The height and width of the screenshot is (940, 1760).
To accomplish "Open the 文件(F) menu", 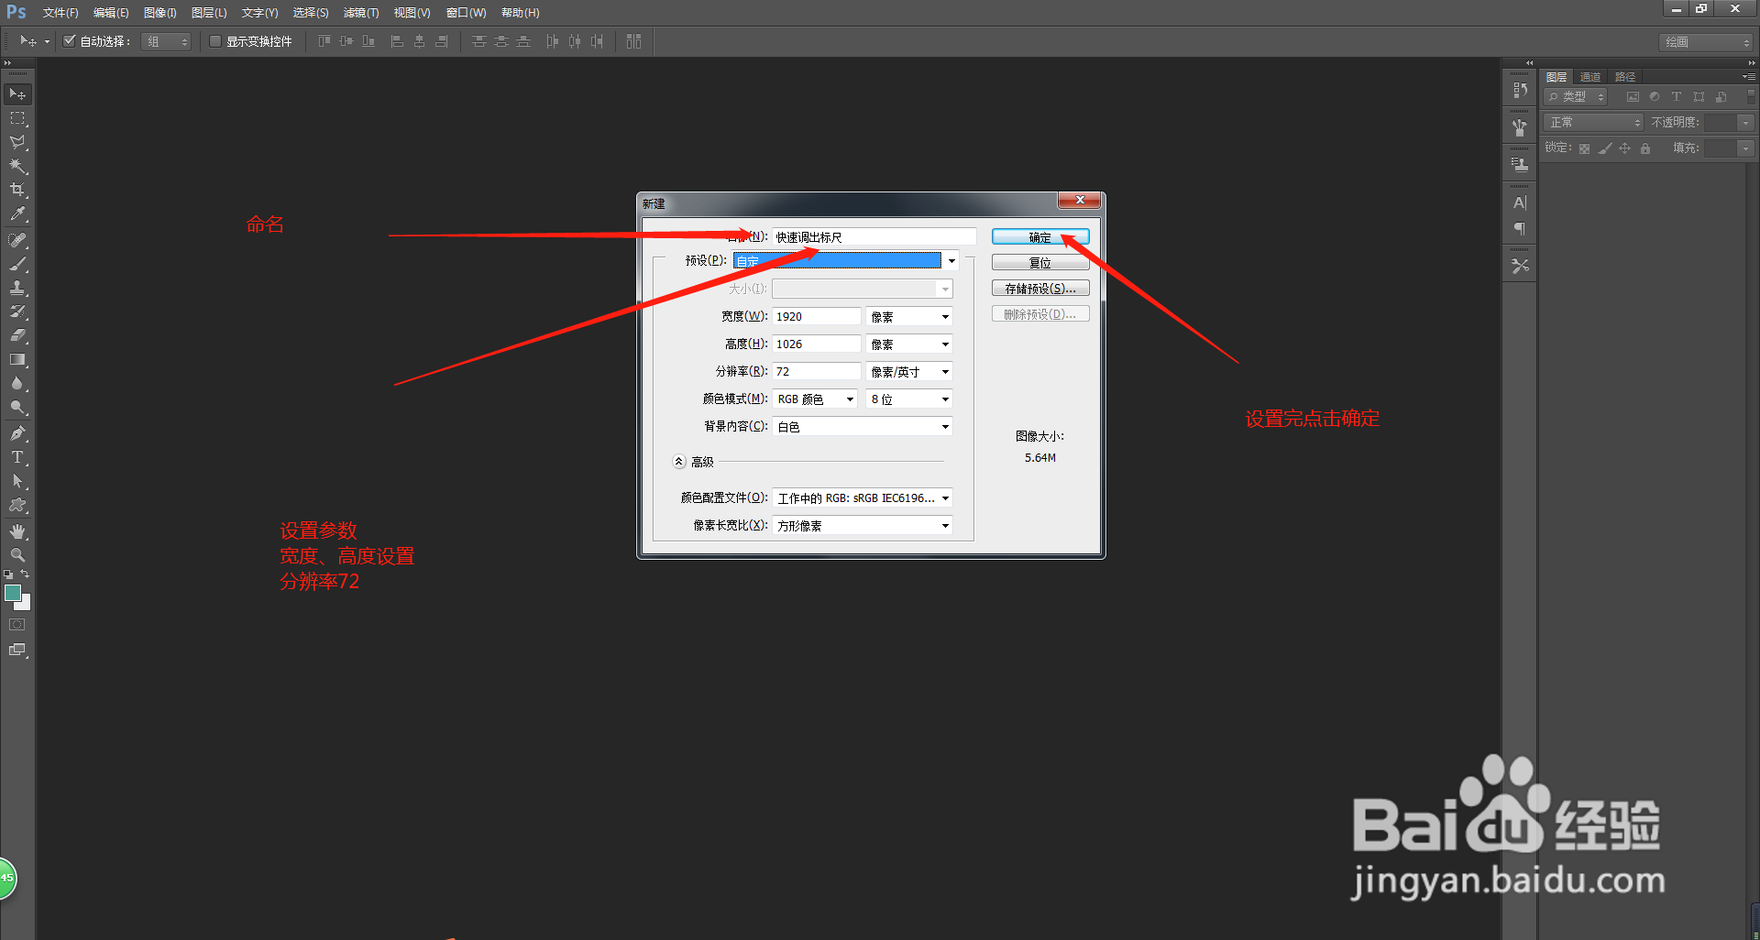I will coord(60,13).
